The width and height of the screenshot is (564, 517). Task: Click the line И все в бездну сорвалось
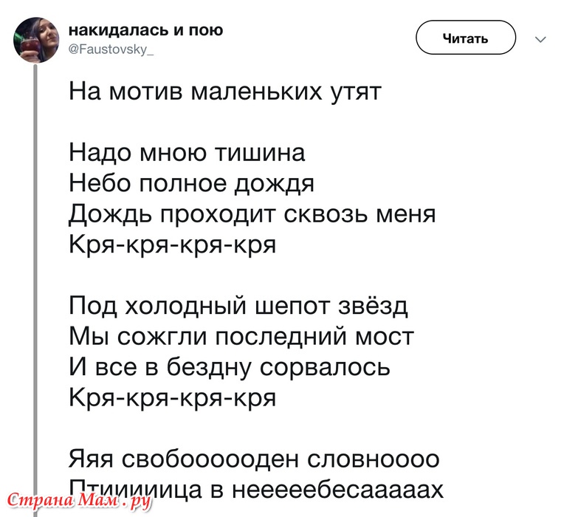click(x=229, y=367)
